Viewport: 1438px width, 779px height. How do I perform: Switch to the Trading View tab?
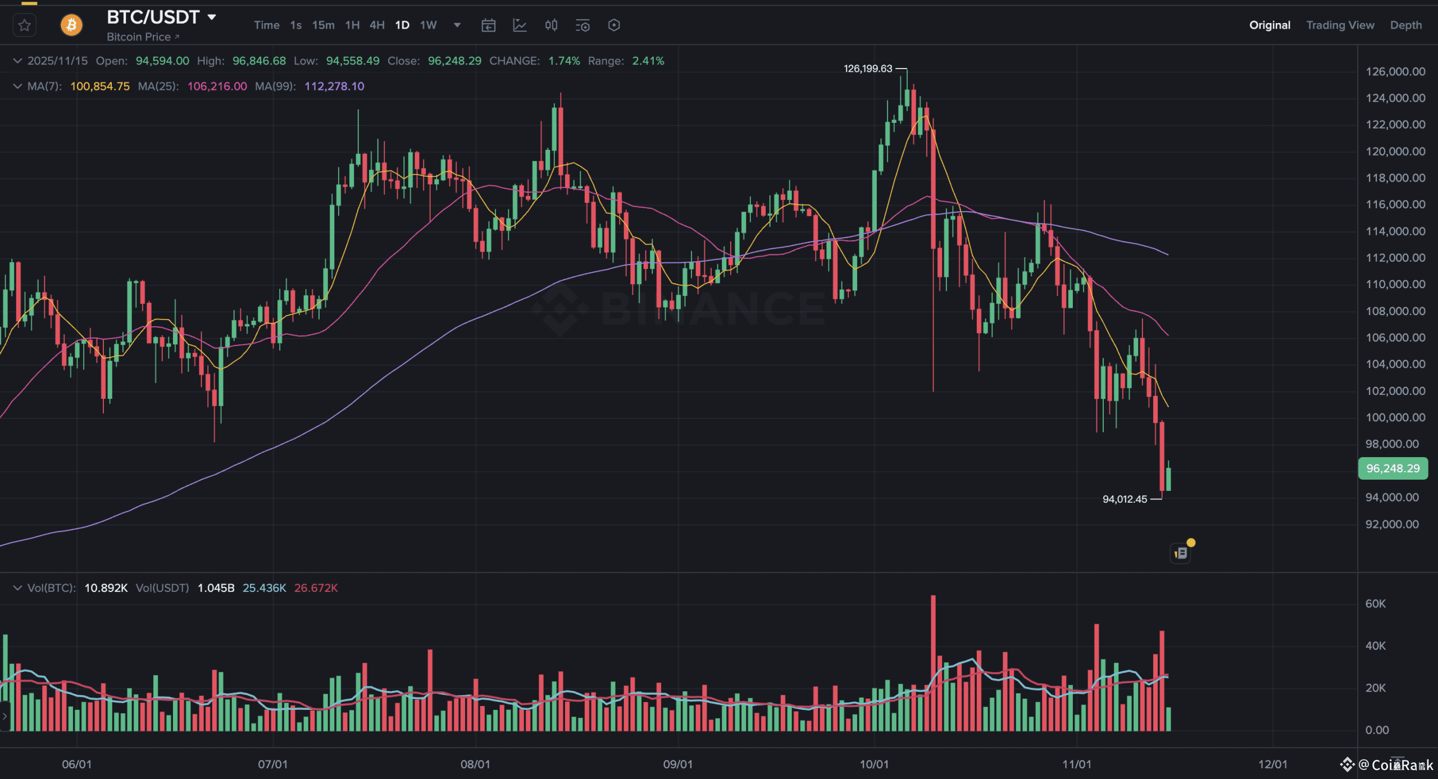1340,25
